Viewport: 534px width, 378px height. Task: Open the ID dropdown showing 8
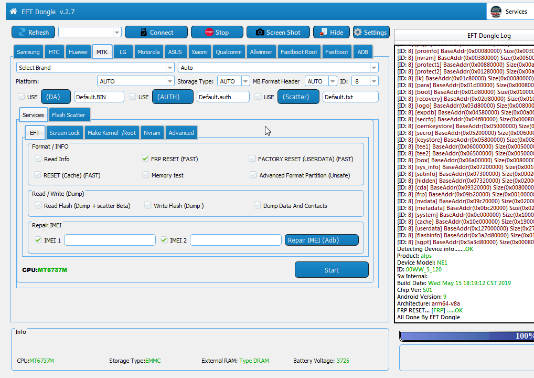(x=374, y=81)
